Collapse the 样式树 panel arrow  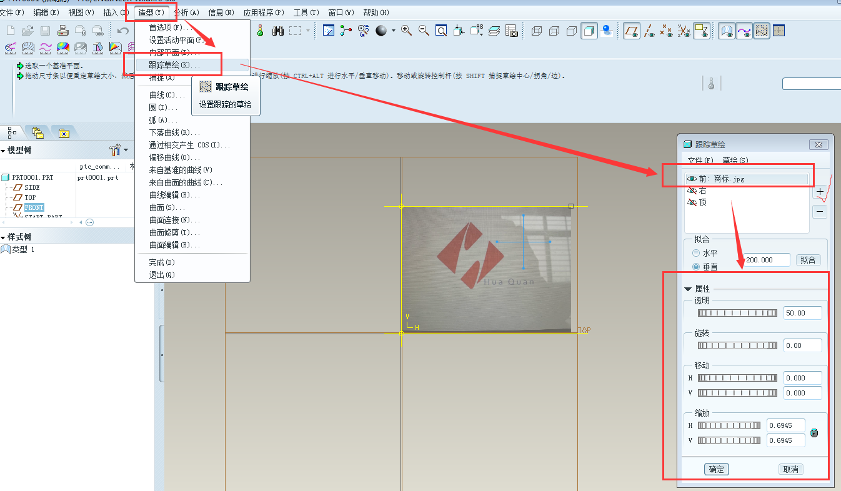coord(3,237)
